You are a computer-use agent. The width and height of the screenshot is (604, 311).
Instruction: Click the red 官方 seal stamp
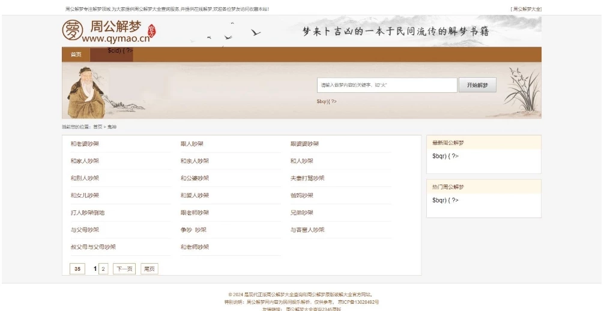(151, 30)
